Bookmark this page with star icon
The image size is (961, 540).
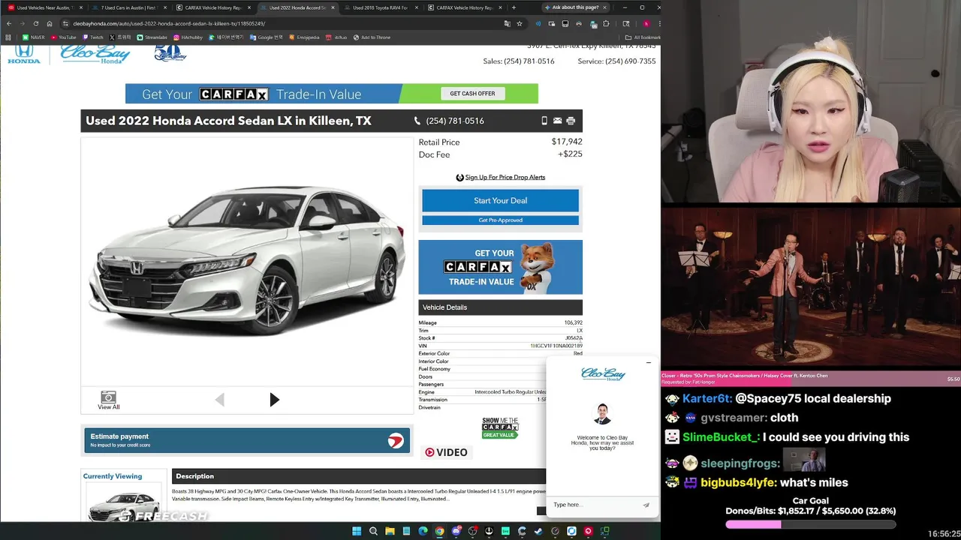tap(519, 23)
